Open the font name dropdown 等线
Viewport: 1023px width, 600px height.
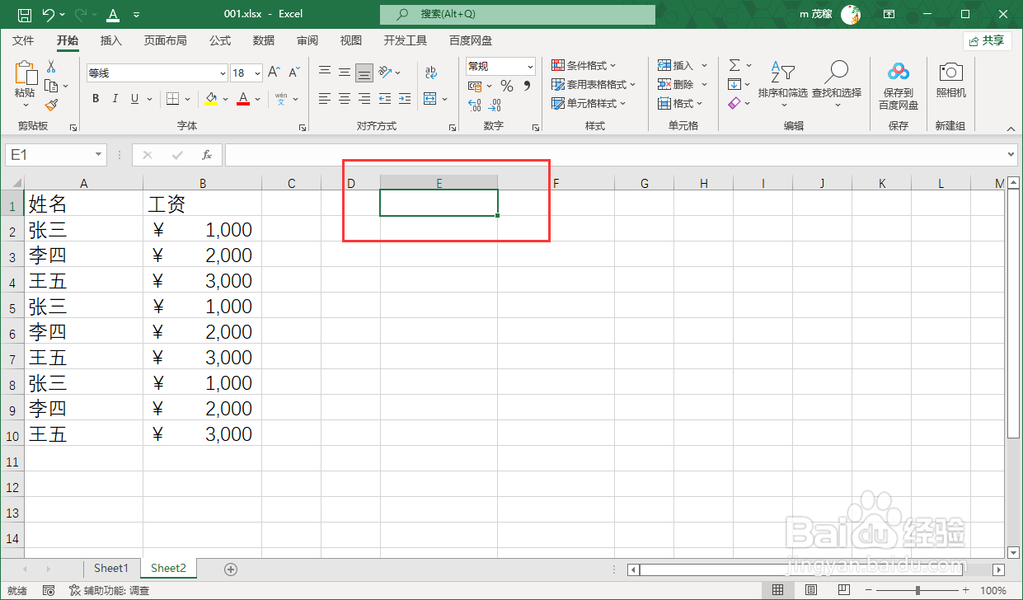click(x=221, y=73)
